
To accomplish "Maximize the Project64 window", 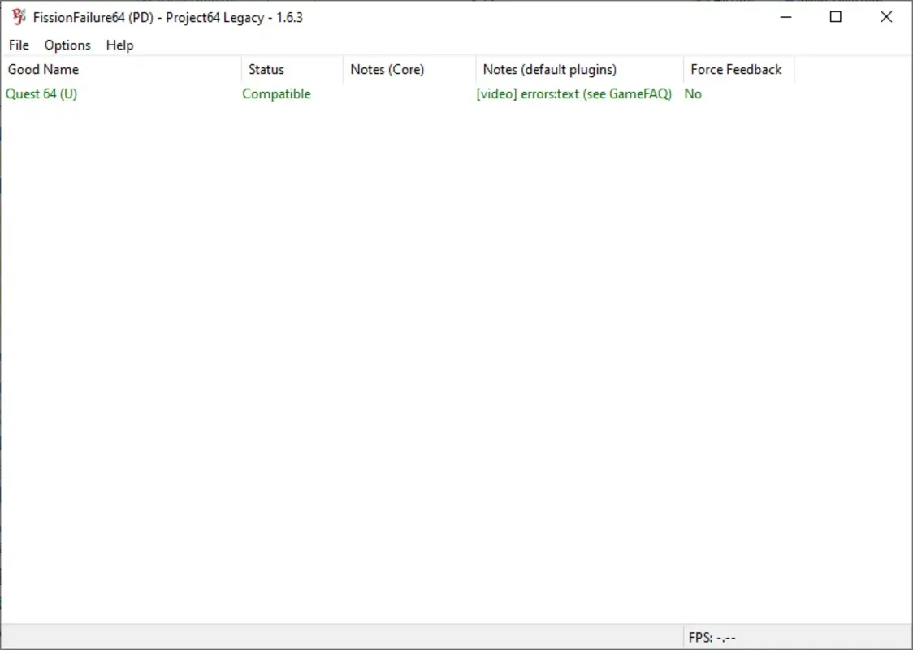I will (x=835, y=16).
